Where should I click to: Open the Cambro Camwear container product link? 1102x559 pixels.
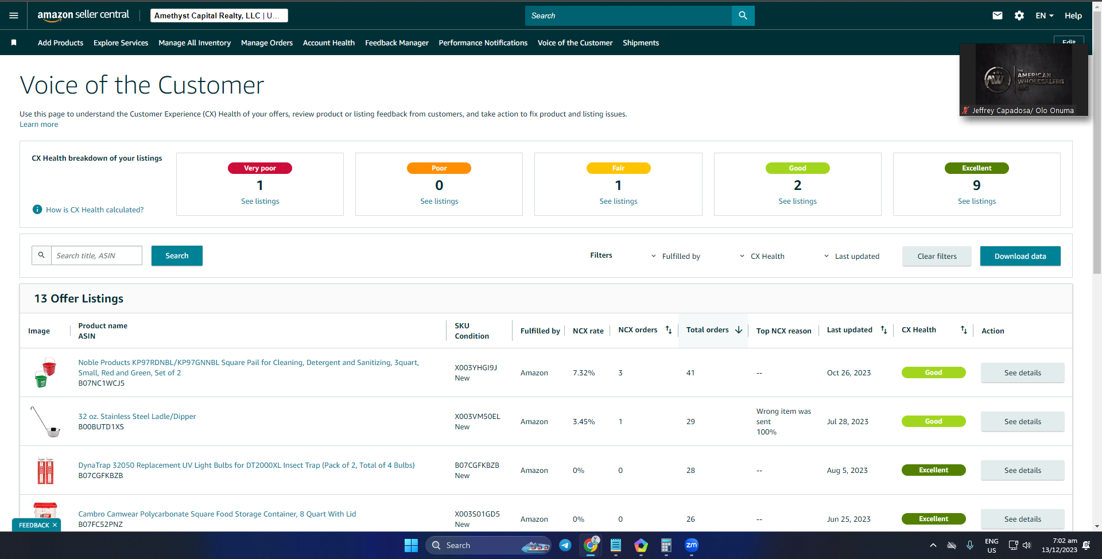(x=217, y=514)
